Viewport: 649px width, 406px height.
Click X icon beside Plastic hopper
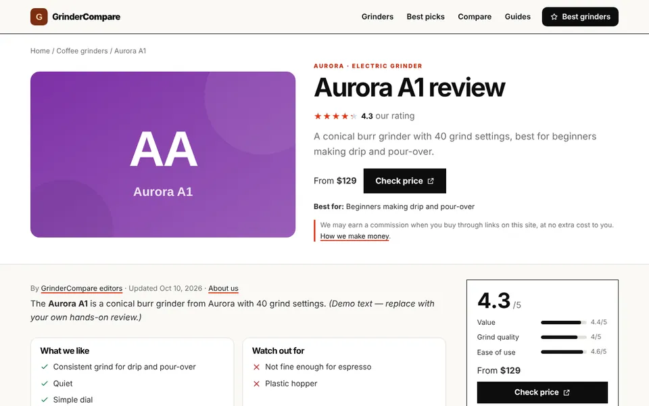click(x=257, y=384)
